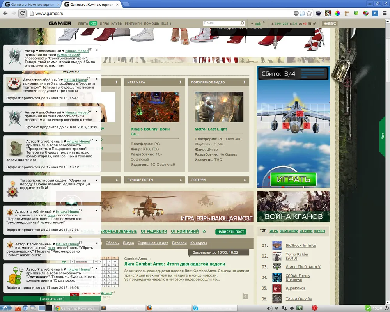Open network connections tray icon
390x312 pixels.
[284, 308]
